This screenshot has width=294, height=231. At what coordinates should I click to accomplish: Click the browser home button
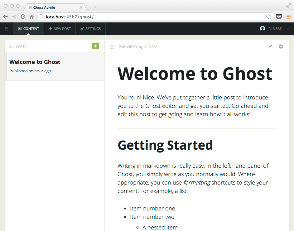point(31,17)
